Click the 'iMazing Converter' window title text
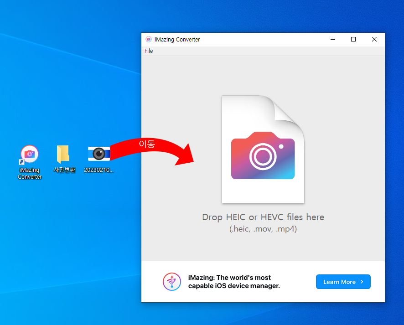 (x=177, y=39)
